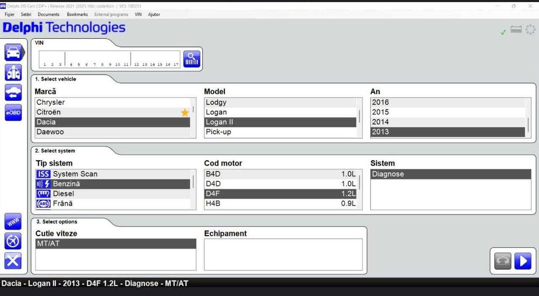Viewport: 539px width, 296px height.
Task: Select Logan II in the Model list
Action: coord(280,122)
